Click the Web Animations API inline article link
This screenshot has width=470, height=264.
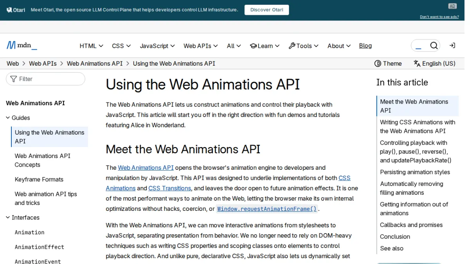(146, 168)
